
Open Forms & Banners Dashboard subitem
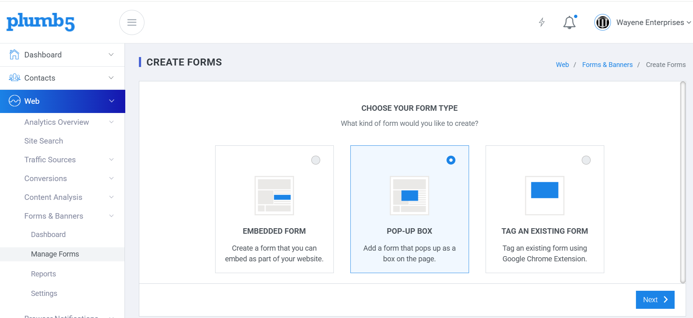tap(48, 234)
